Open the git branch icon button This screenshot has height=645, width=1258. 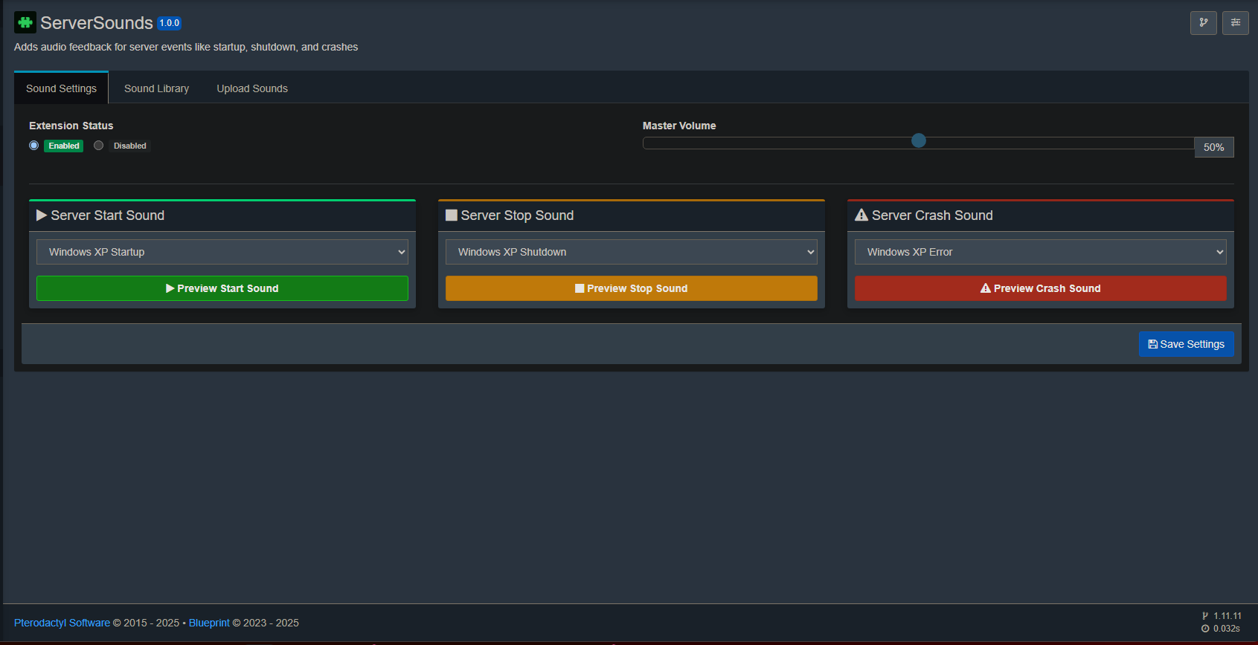tap(1203, 22)
